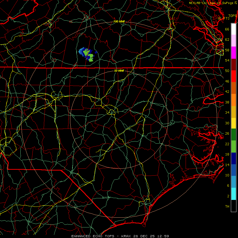Click the TOPS legend title
The image size is (238, 238).
coord(232,16)
